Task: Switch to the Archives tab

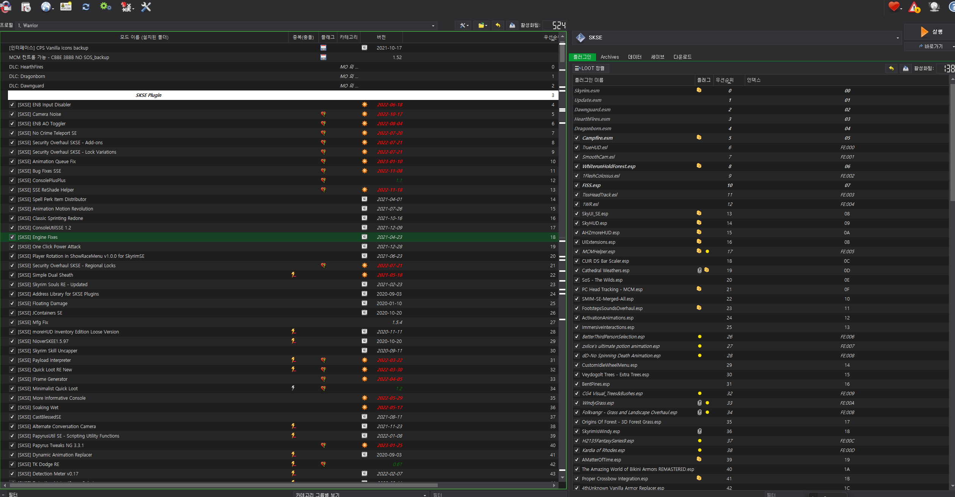Action: [609, 57]
